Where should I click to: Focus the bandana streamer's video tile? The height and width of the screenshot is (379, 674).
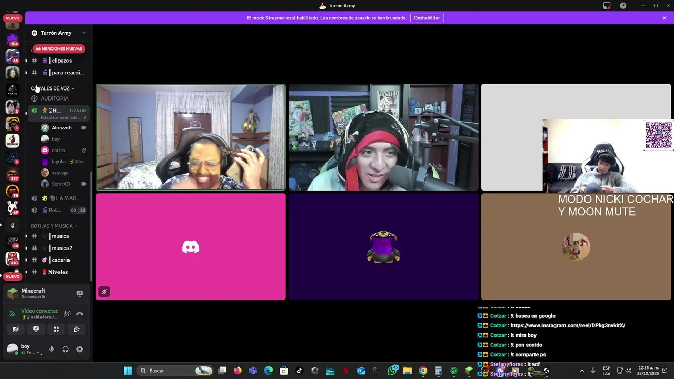[x=383, y=137]
